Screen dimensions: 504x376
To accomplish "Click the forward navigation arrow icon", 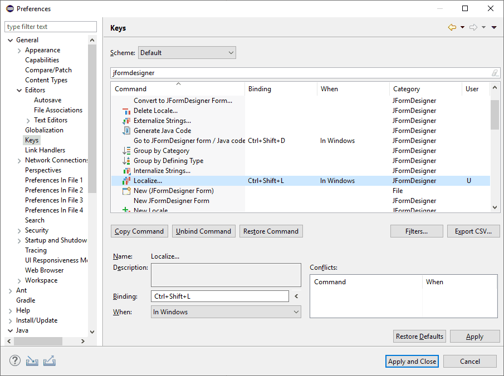I will [x=473, y=27].
